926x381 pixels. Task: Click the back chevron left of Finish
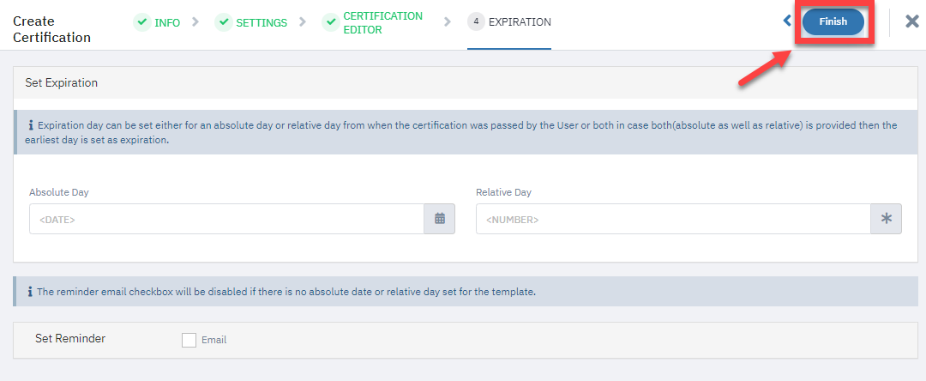(x=786, y=21)
